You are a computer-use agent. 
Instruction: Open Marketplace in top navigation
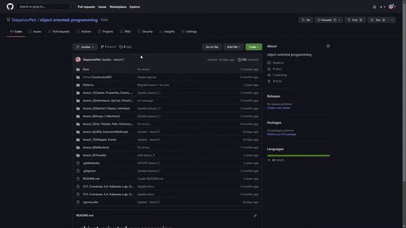(x=118, y=7)
